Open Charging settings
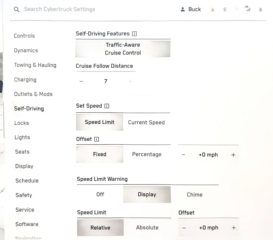 tap(25, 80)
